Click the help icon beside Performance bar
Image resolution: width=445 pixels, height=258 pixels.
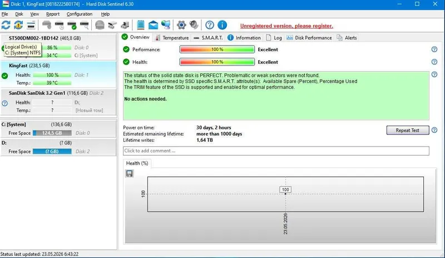point(434,49)
